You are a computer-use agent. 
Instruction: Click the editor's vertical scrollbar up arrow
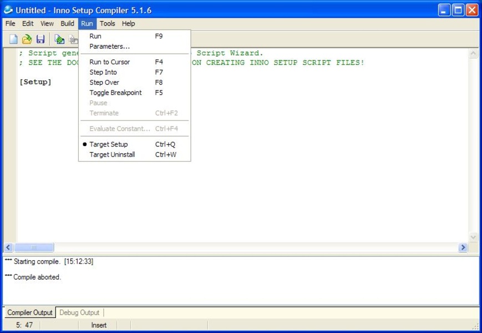point(474,54)
